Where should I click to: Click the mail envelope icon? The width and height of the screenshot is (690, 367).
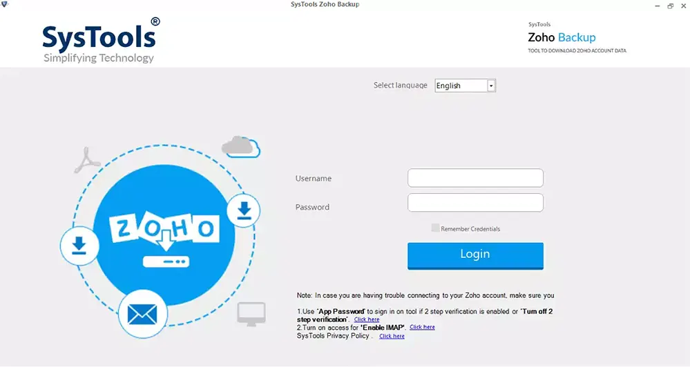coord(142,315)
